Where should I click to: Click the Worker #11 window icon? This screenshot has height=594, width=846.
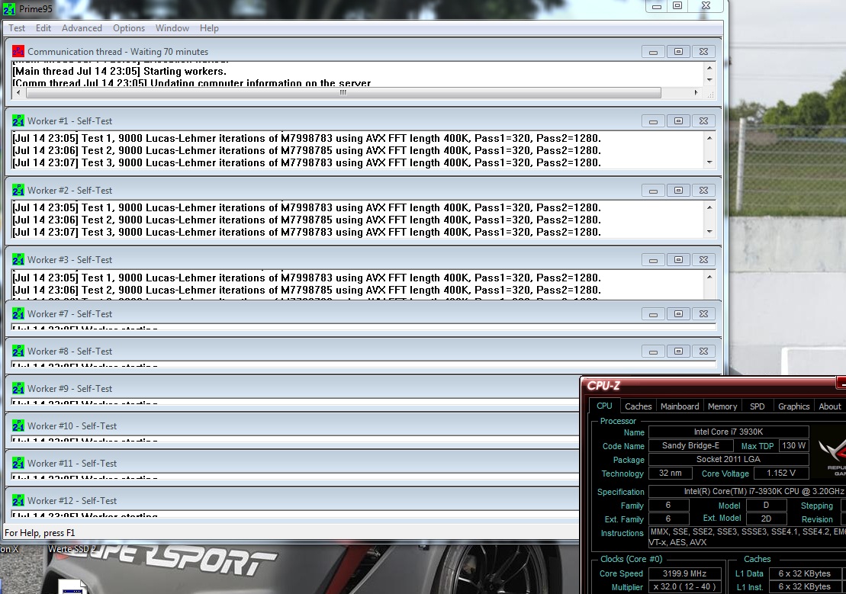(x=18, y=463)
